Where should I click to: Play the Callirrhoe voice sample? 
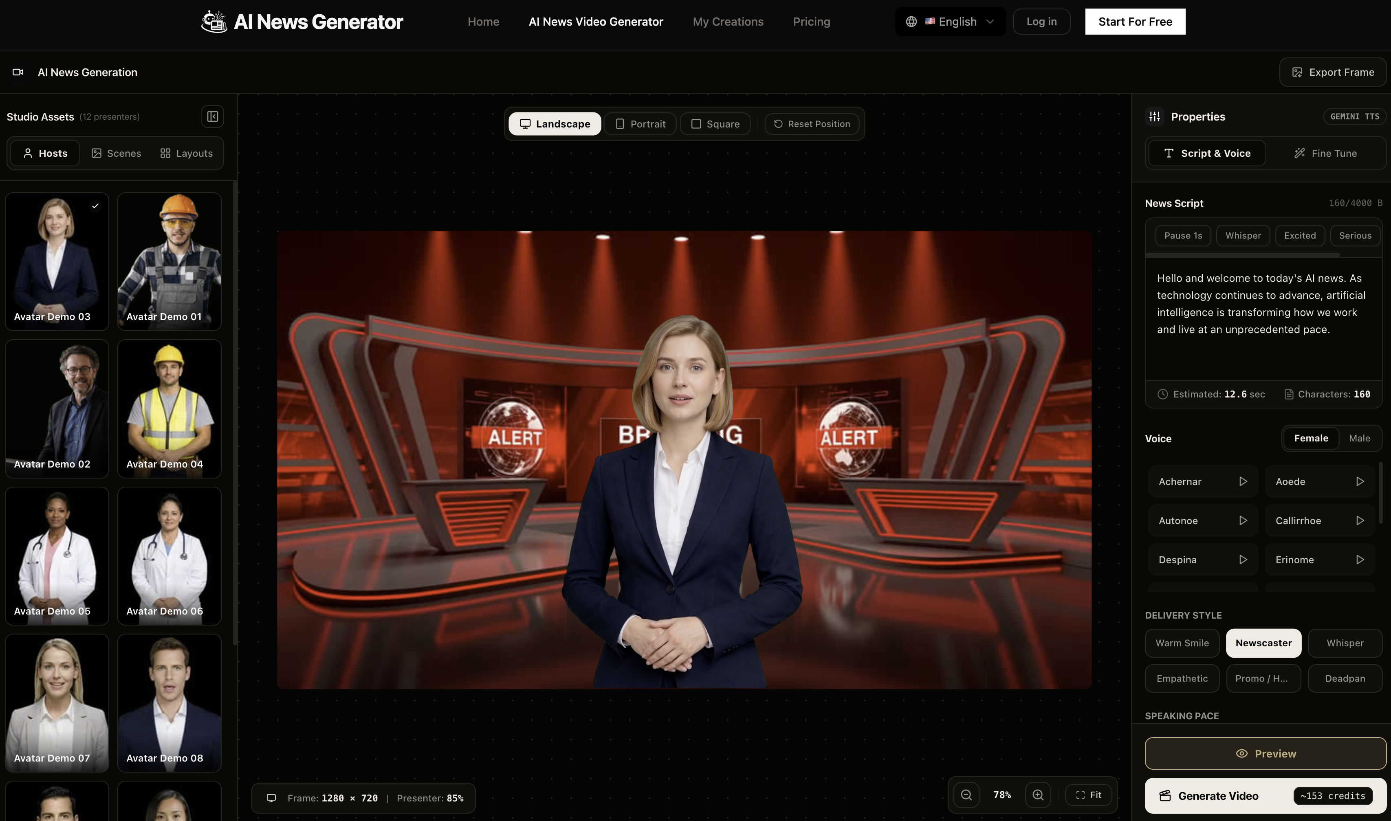coord(1360,520)
